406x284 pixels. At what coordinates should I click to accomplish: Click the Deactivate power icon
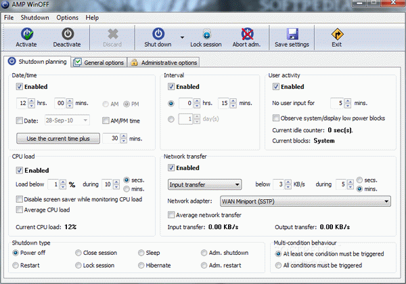click(x=68, y=34)
